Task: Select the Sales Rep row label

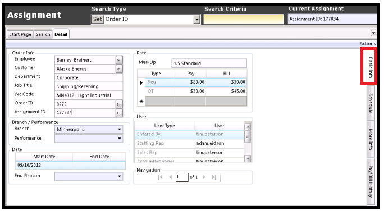Action: (x=147, y=153)
